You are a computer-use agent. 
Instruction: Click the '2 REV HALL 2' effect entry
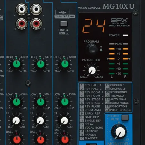coord(91,89)
